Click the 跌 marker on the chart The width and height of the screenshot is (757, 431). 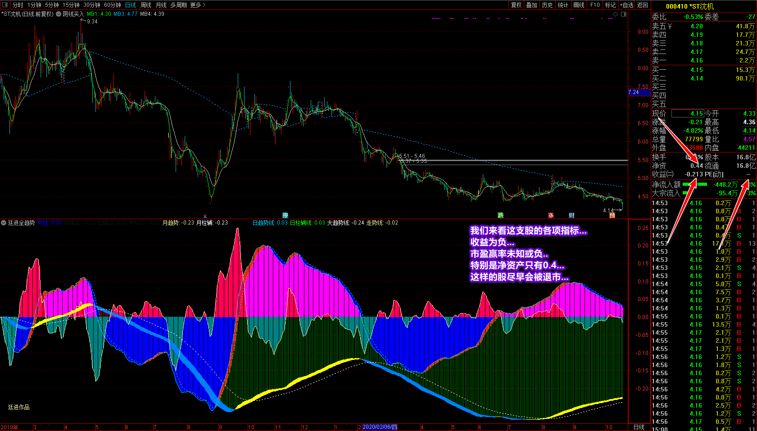(500, 215)
